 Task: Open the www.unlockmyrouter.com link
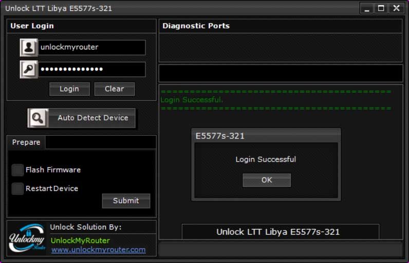pos(98,250)
